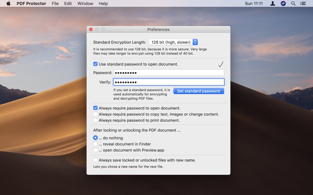Open Spotlight search magnifier
This screenshot has height=195, width=313.
pos(293,4)
